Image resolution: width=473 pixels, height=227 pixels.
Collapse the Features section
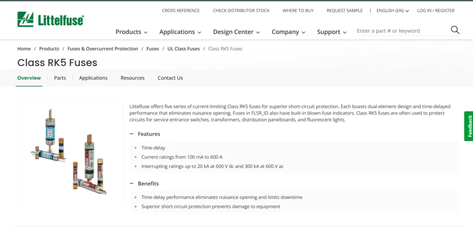point(145,134)
